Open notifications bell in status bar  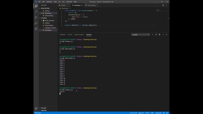(x=167, y=113)
